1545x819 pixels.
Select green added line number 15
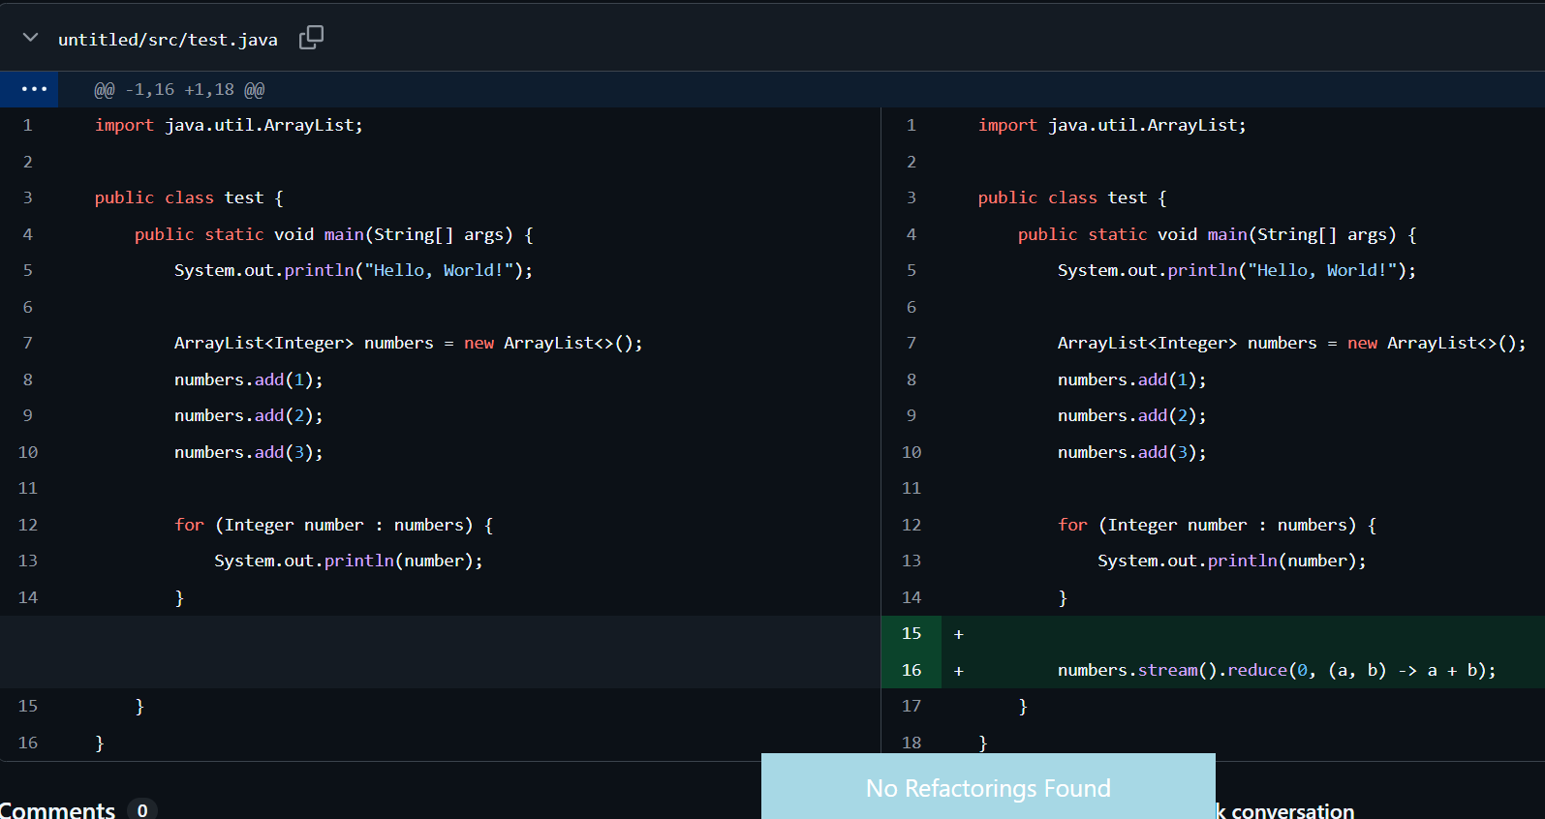(912, 633)
